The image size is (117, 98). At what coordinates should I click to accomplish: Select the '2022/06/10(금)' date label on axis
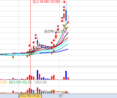pos(30,96)
